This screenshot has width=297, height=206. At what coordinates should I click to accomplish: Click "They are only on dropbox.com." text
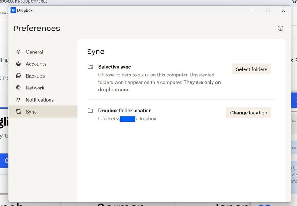[159, 86]
